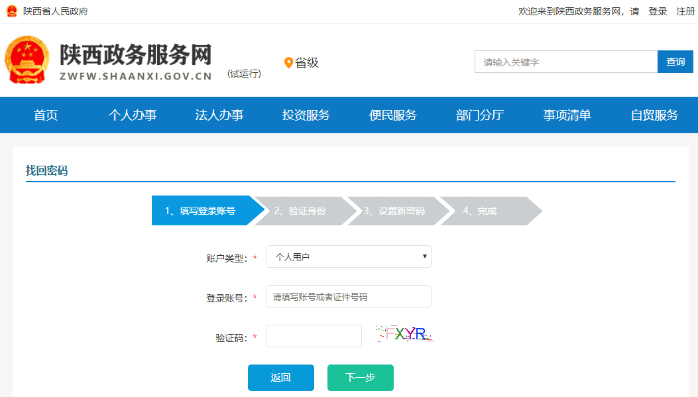The image size is (698, 397).
Task: Go to 个人办事 in navigation bar
Action: pos(133,115)
